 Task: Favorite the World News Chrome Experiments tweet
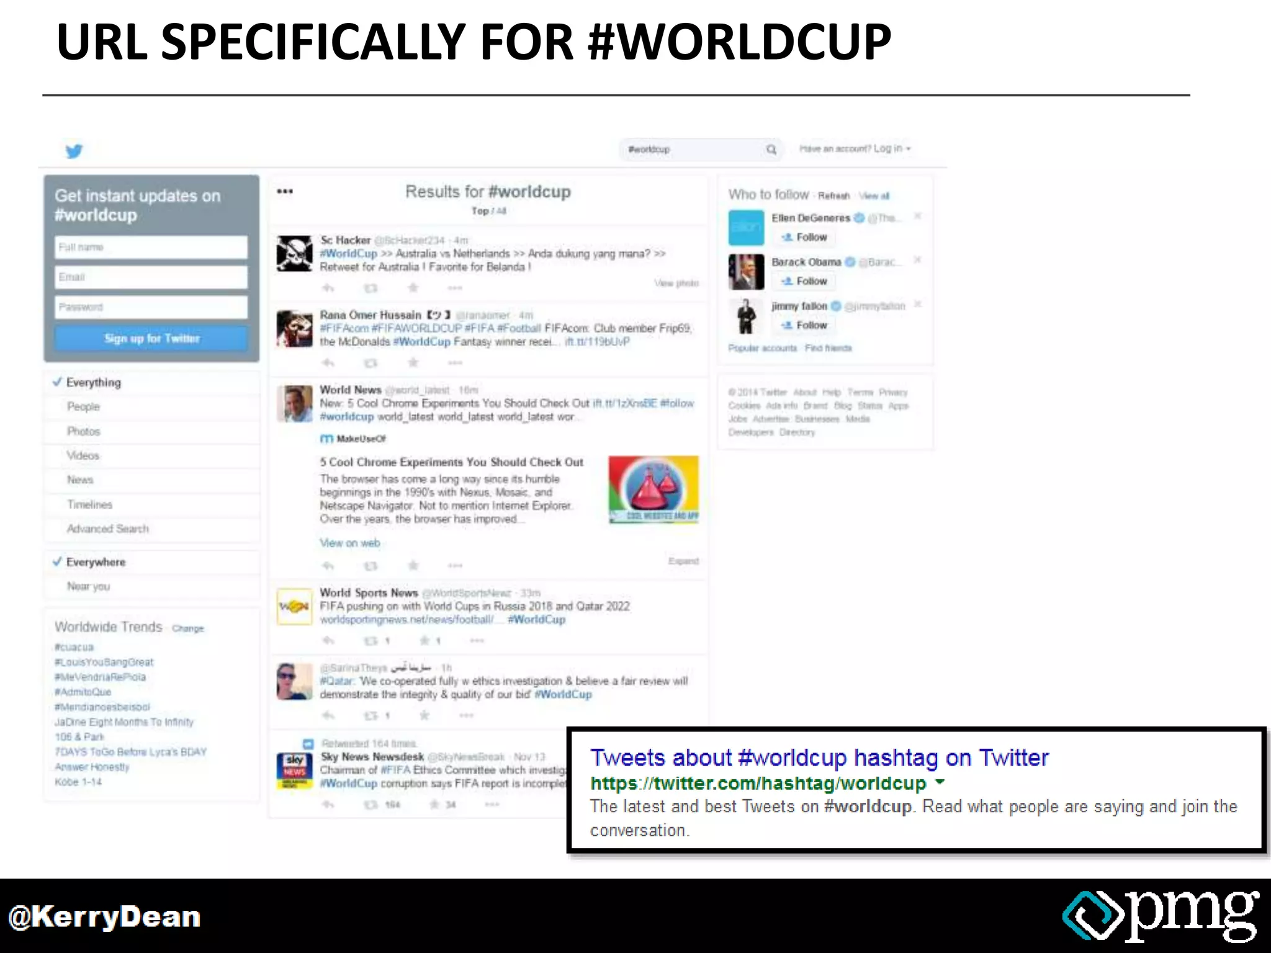(413, 565)
